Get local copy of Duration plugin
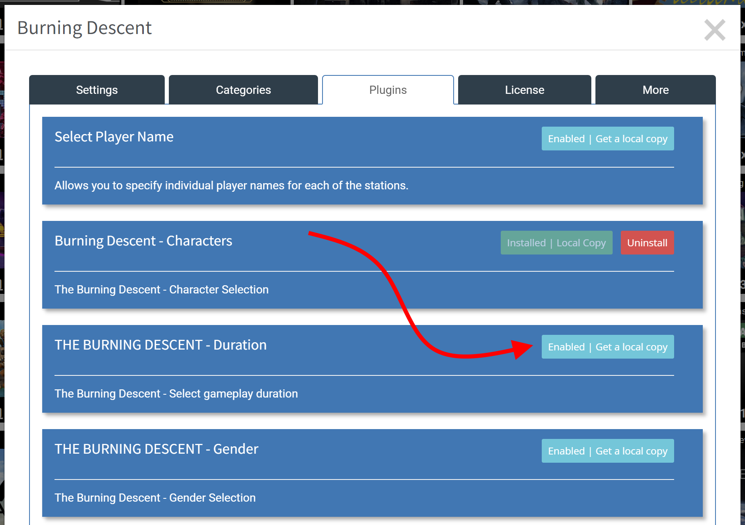Screen dimensions: 745x525 (608, 347)
